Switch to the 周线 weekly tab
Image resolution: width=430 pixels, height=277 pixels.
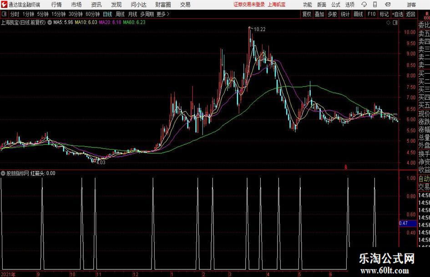120,14
